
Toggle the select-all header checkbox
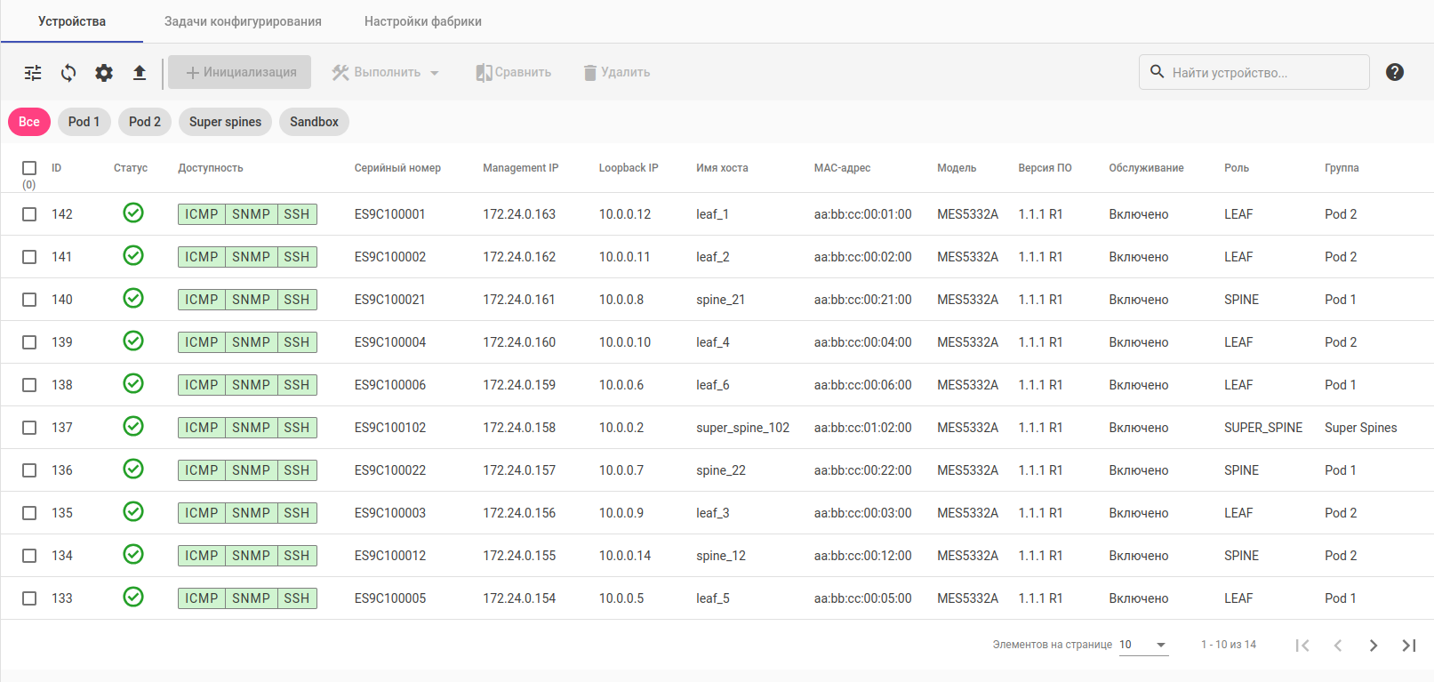pos(29,168)
